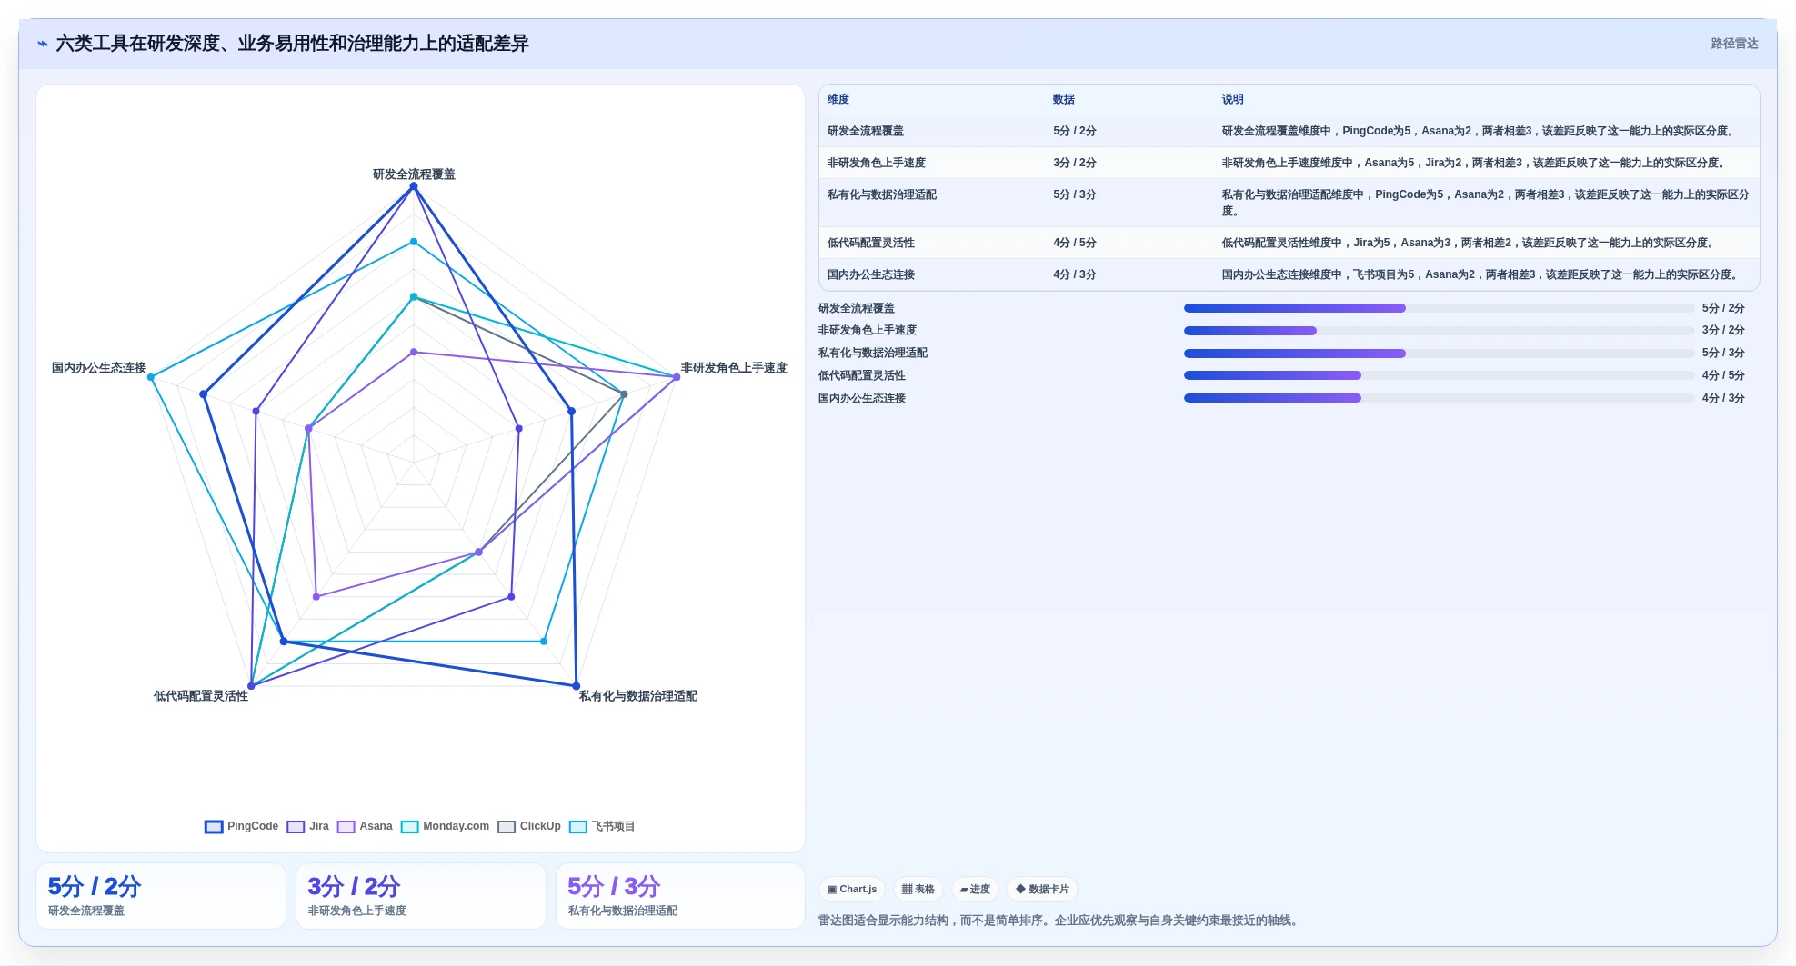Click the PingCode data point at radar top
The height and width of the screenshot is (966, 1796).
tap(414, 186)
